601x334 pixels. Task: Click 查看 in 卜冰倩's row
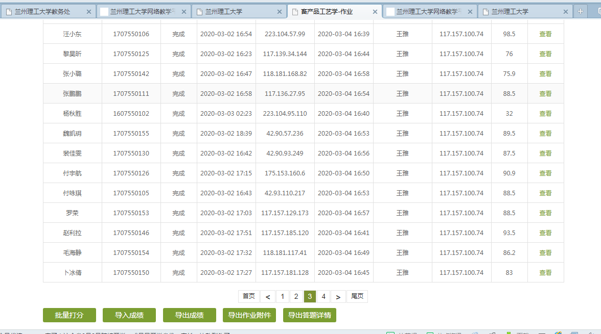545,273
